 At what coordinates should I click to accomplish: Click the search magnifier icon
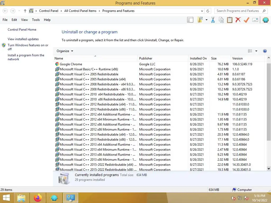[264, 11]
